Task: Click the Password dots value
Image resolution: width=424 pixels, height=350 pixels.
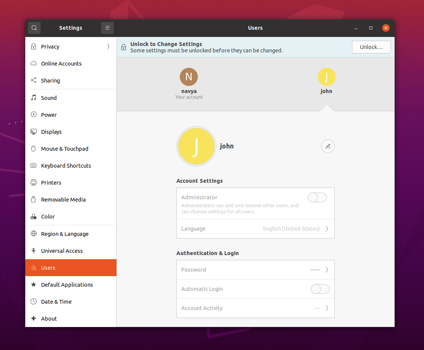Action: [x=315, y=270]
